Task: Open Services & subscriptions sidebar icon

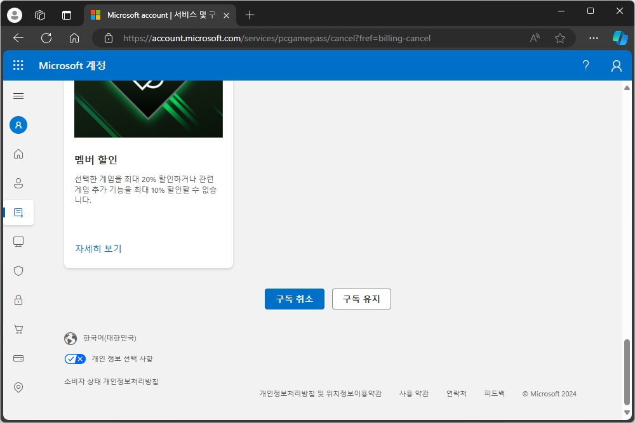Action: pos(18,212)
